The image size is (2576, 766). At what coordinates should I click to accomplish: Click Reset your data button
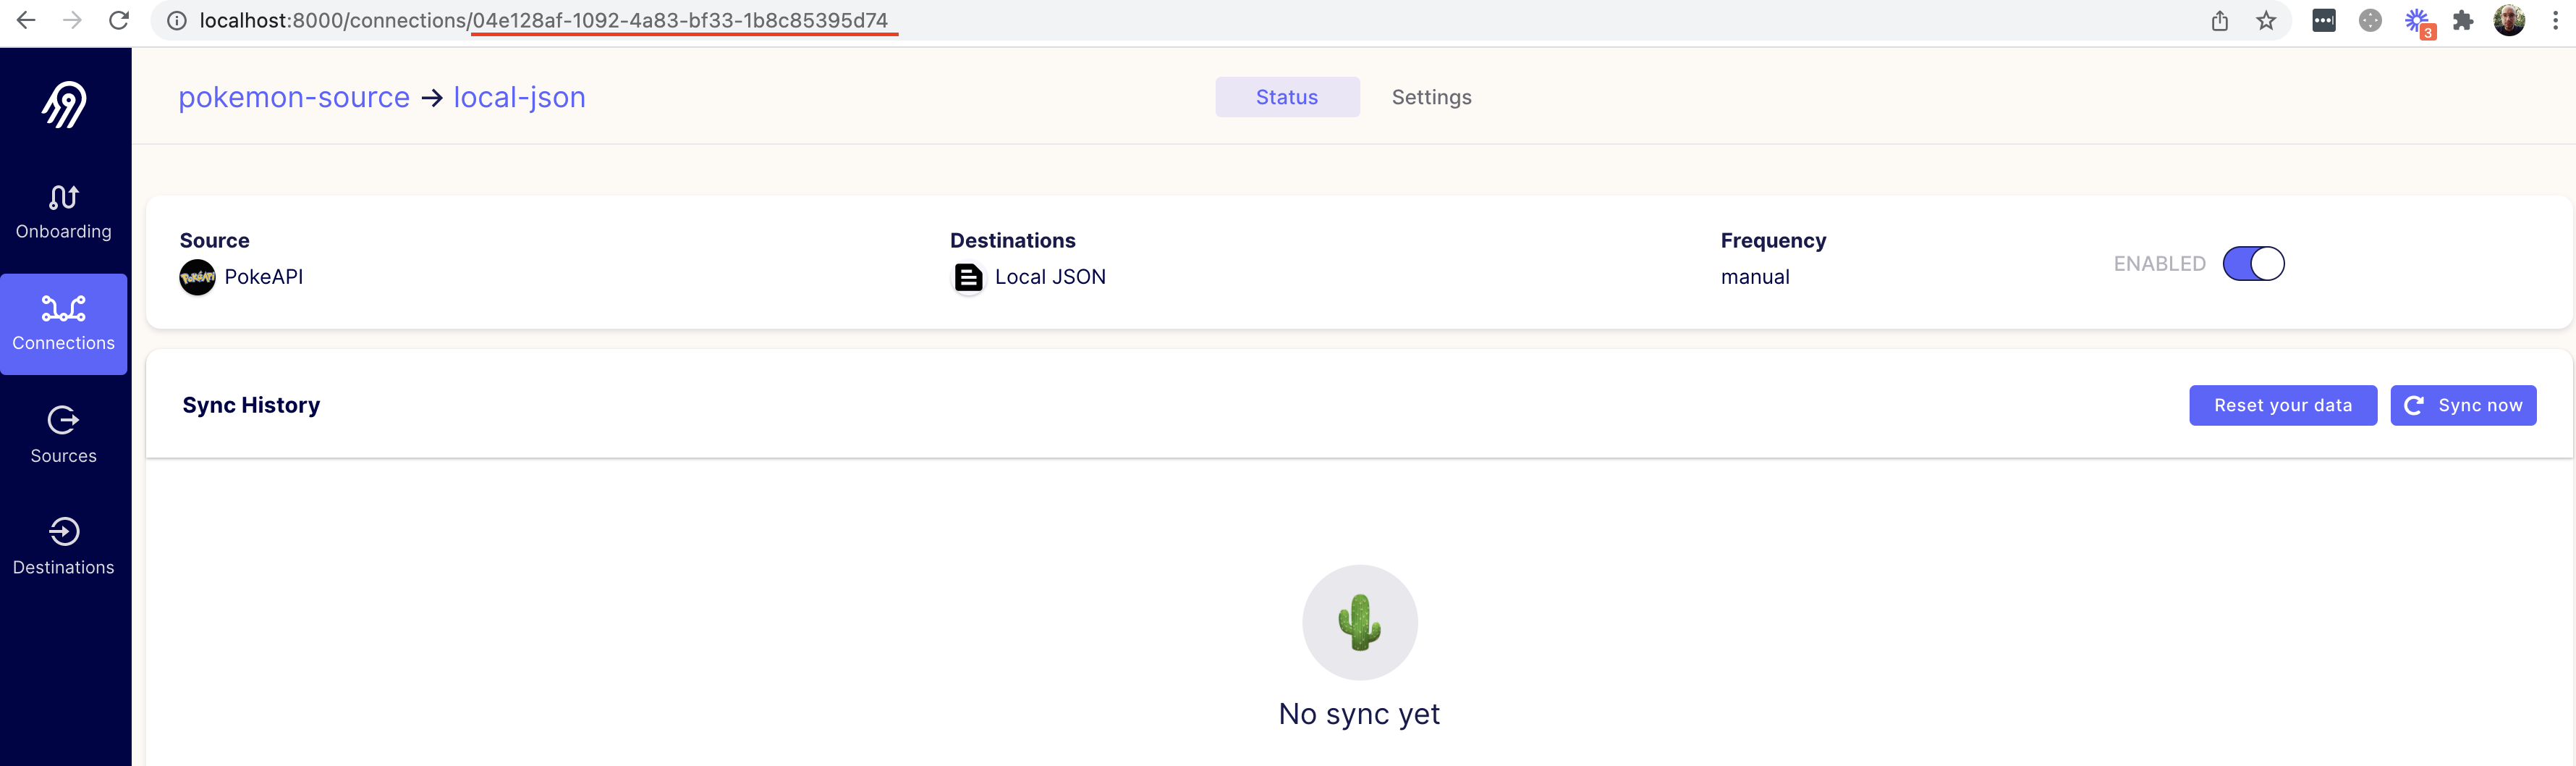tap(2282, 405)
